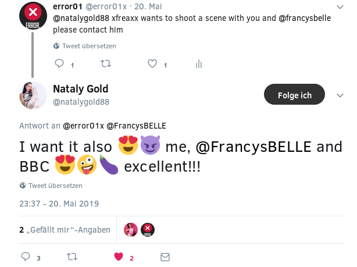Send Nataly Gold's tweet via direct message

(x=165, y=257)
